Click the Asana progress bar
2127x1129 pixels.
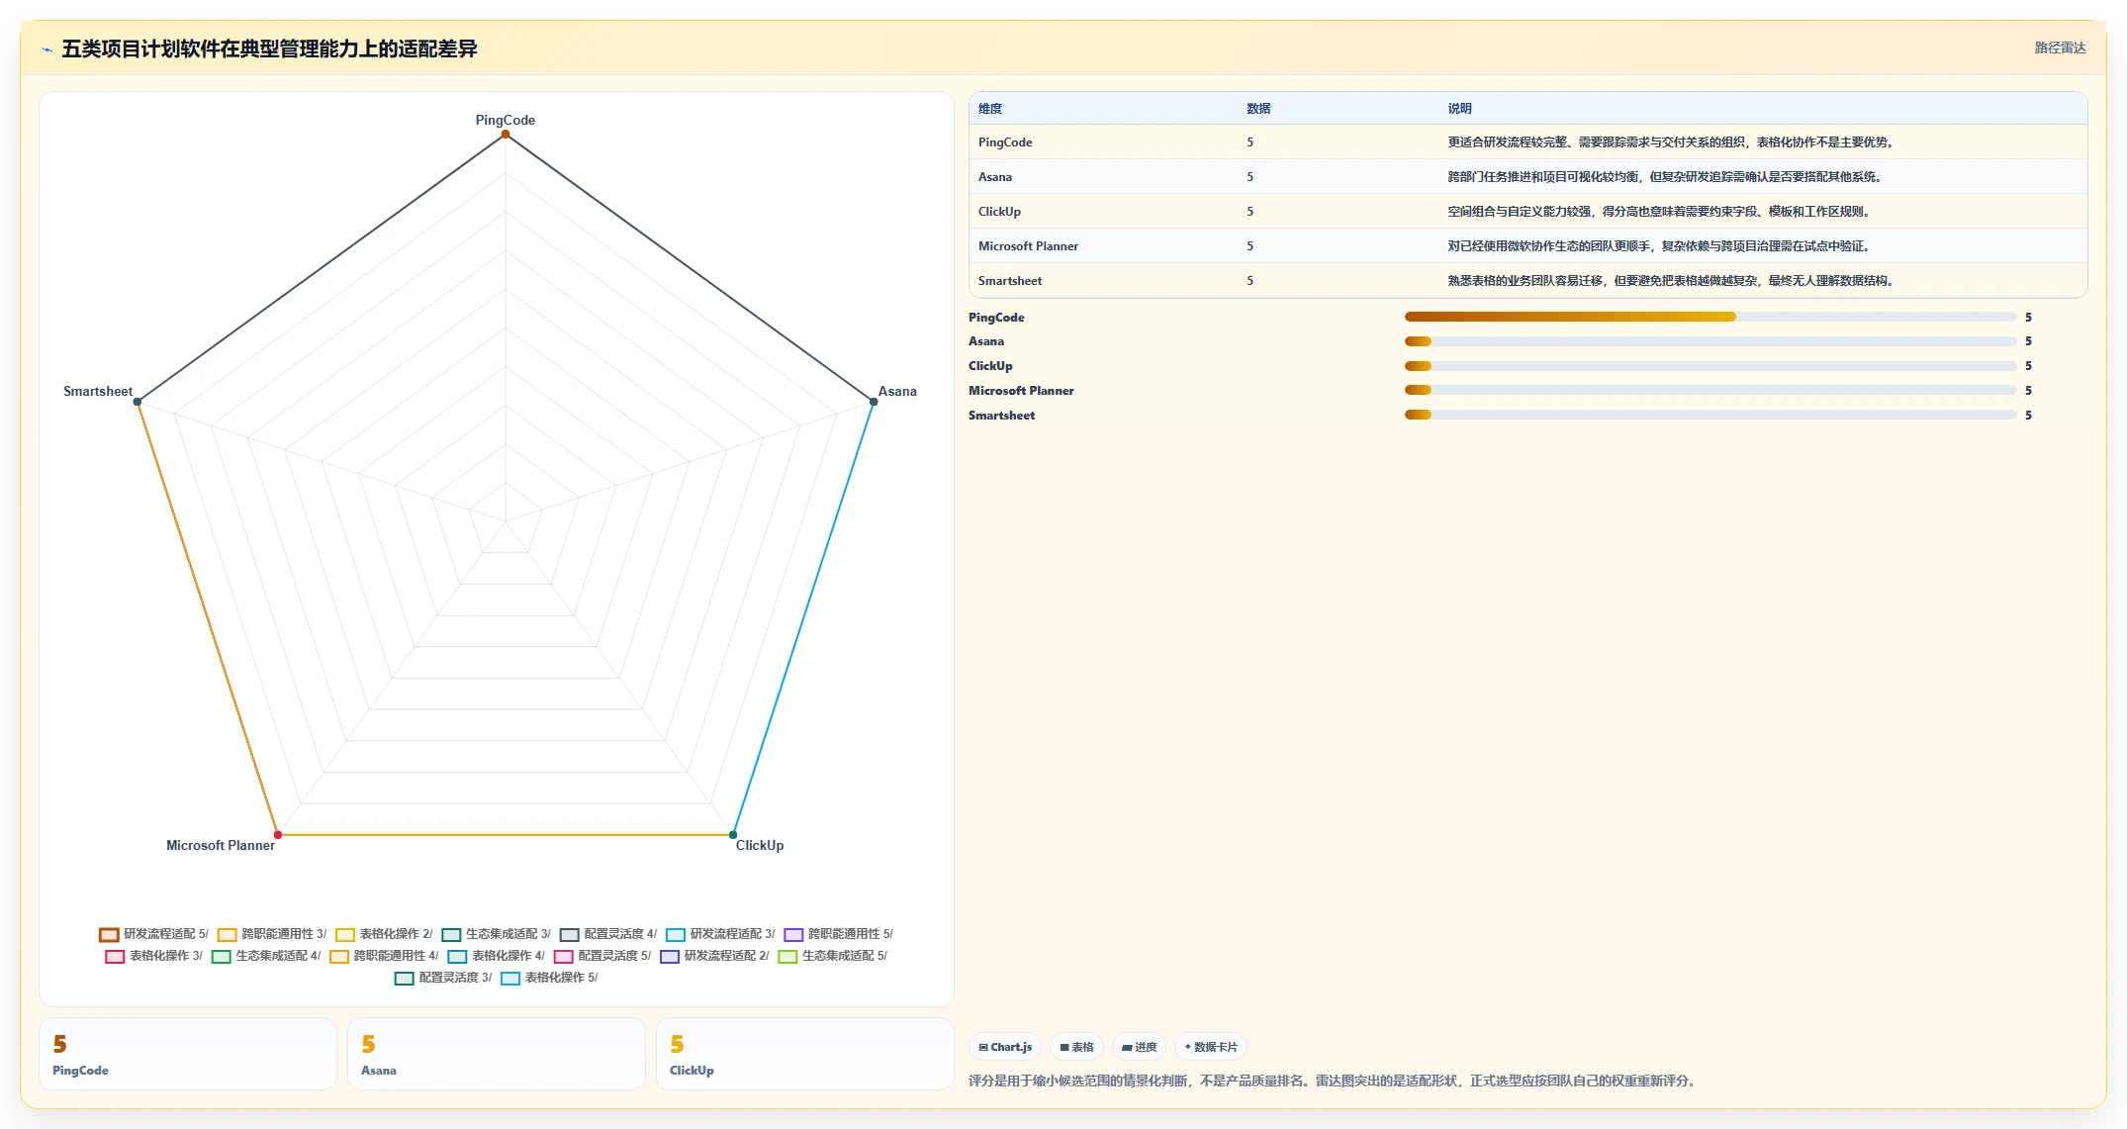point(1711,341)
